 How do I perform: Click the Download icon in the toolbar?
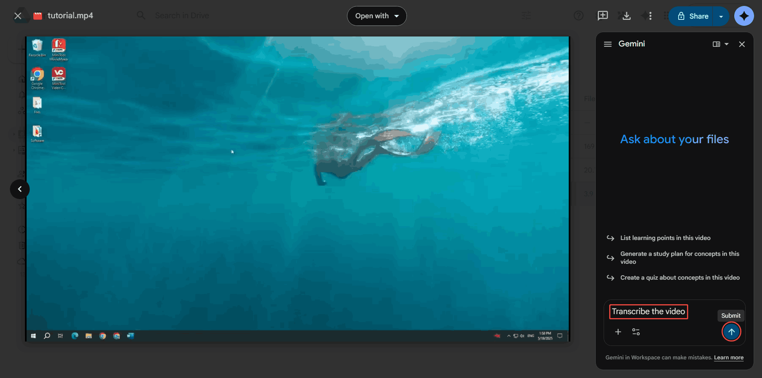626,16
